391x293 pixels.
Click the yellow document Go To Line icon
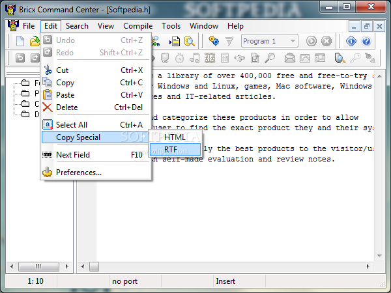[x=175, y=41]
